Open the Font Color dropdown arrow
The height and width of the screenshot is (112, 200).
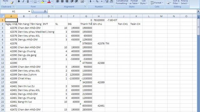click(52, 2)
